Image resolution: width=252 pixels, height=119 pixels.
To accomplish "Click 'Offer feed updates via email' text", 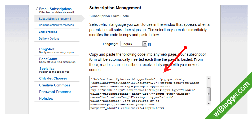I will [57, 12].
